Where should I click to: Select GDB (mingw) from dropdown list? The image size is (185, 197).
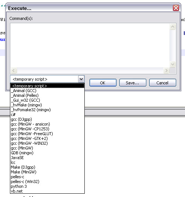47,153
